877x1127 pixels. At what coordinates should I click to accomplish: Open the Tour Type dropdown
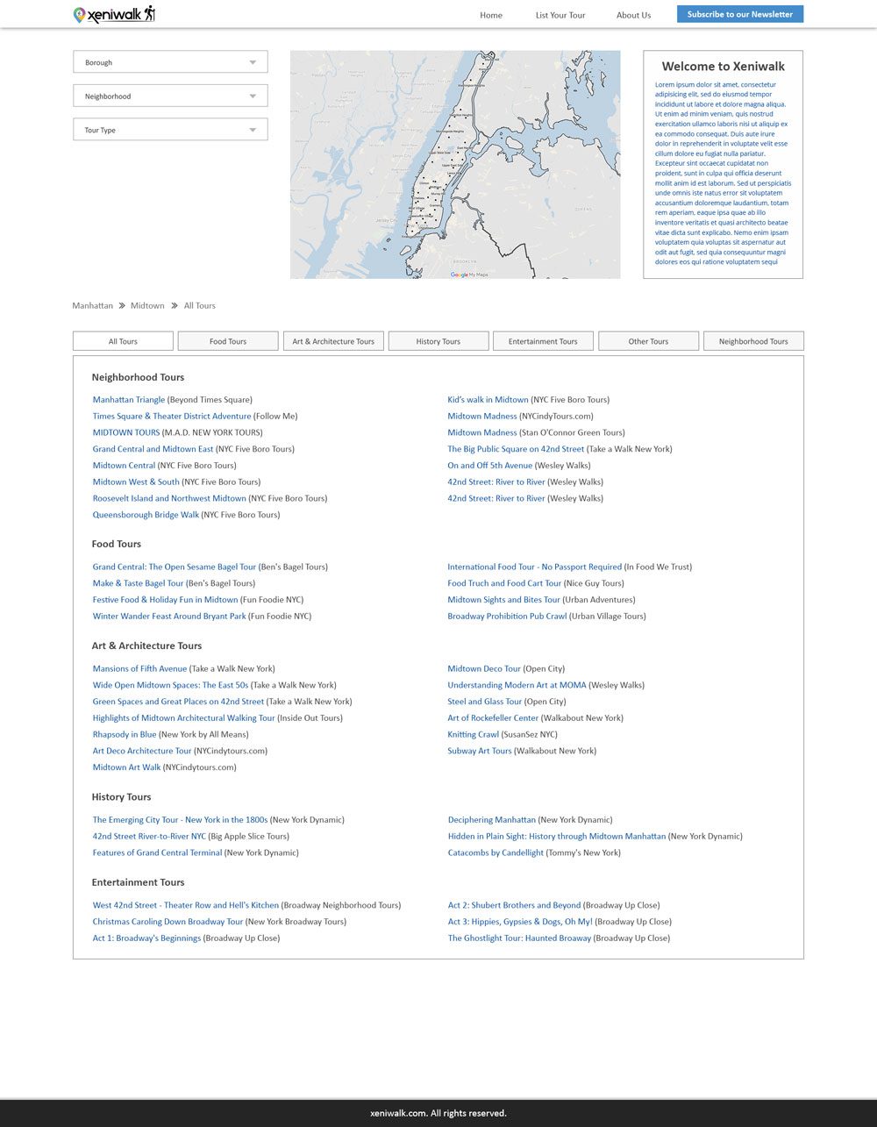tap(170, 130)
